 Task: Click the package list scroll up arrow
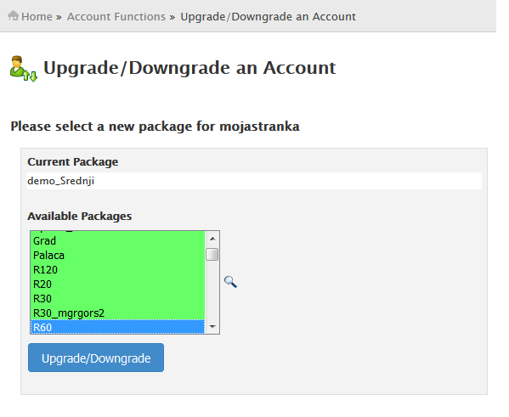click(x=212, y=239)
